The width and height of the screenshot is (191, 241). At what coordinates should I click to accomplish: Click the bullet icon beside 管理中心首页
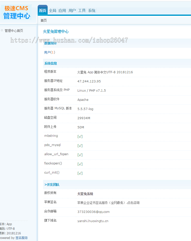point(2,30)
